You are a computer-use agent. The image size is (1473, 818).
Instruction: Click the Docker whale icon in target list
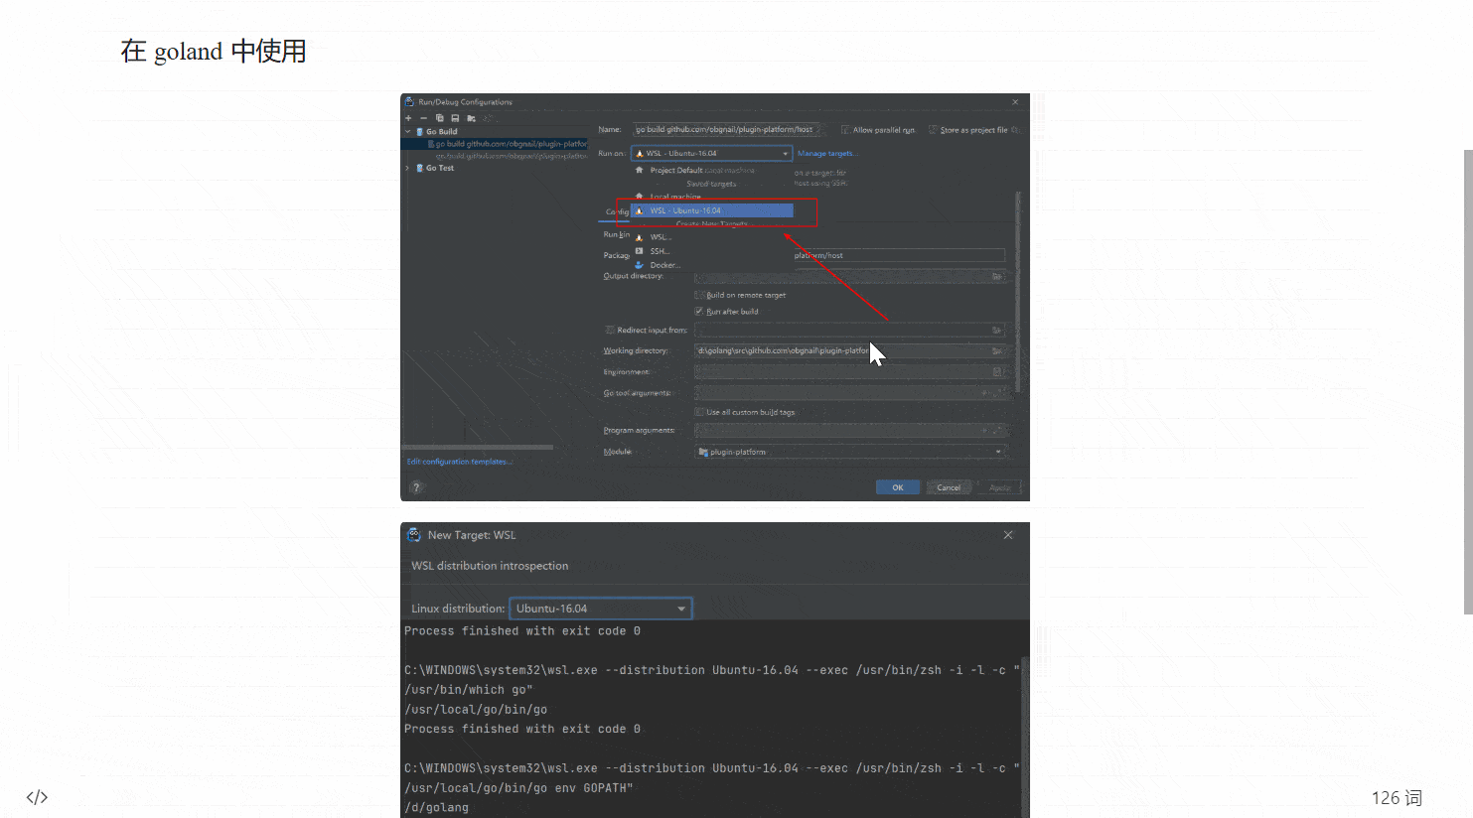pyautogui.click(x=640, y=265)
